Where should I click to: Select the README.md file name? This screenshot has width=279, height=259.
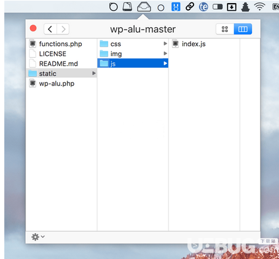pyautogui.click(x=58, y=64)
